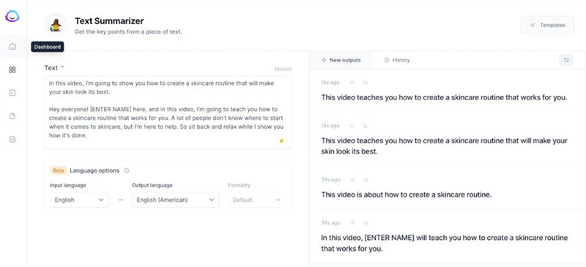Click the Language options info icon
The width and height of the screenshot is (586, 267).
tap(126, 170)
